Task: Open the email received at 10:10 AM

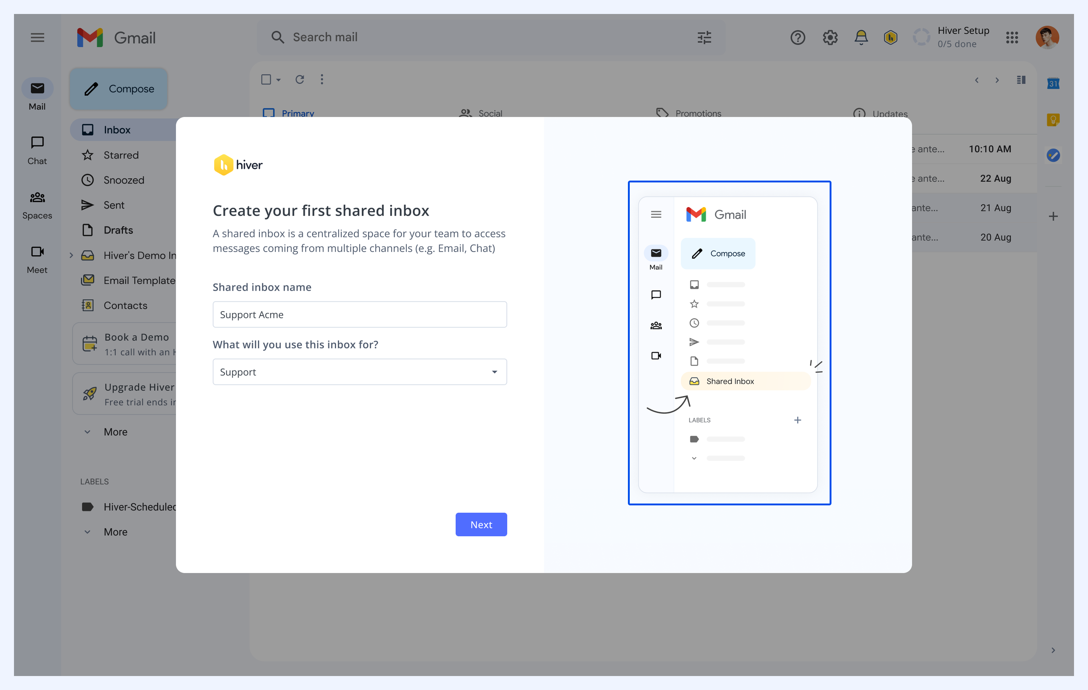Action: (x=974, y=149)
